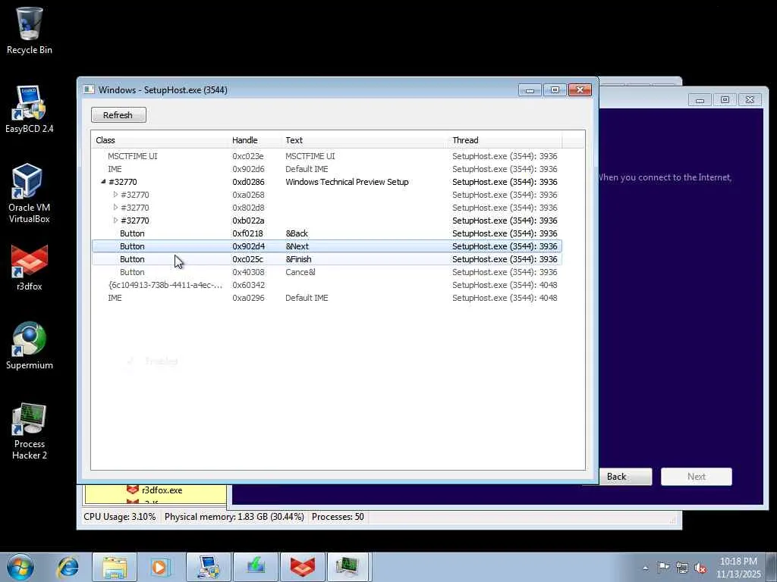Open the Recycle Bin desktop icon
Image resolution: width=777 pixels, height=582 pixels.
click(x=30, y=30)
